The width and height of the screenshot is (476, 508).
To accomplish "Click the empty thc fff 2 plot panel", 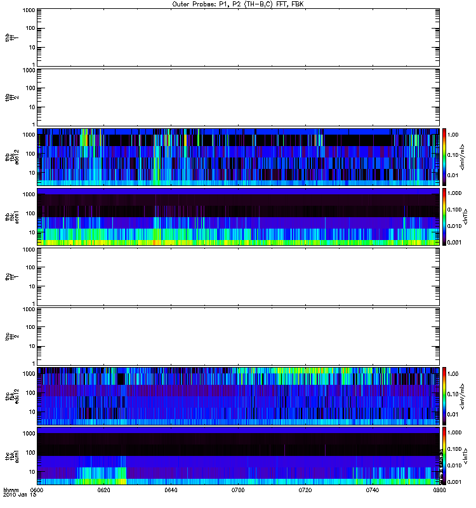I will [x=238, y=337].
